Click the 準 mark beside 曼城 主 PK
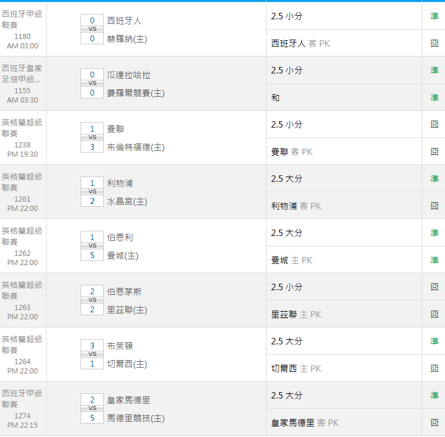Screen dimensions: 445x437 [x=434, y=260]
